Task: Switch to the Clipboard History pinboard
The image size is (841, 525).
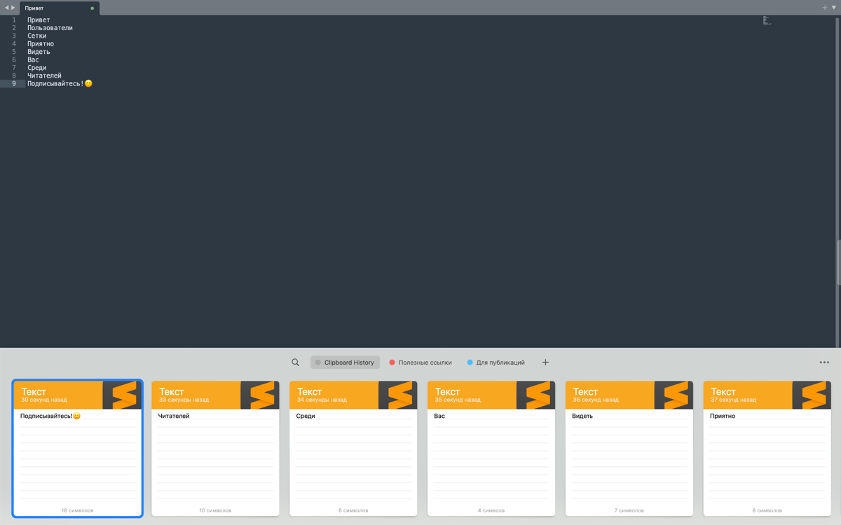Action: [x=345, y=363]
